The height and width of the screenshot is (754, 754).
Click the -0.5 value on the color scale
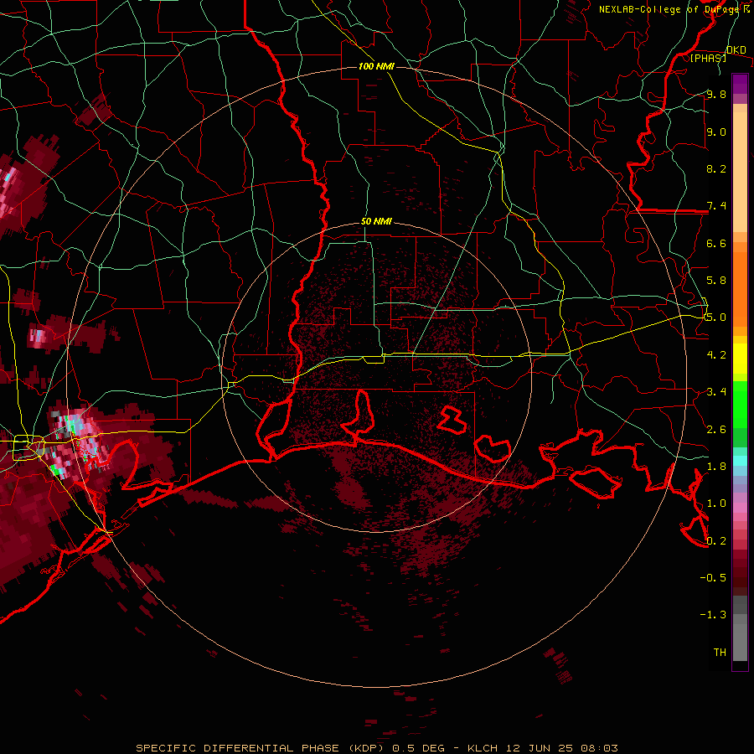[x=713, y=577]
